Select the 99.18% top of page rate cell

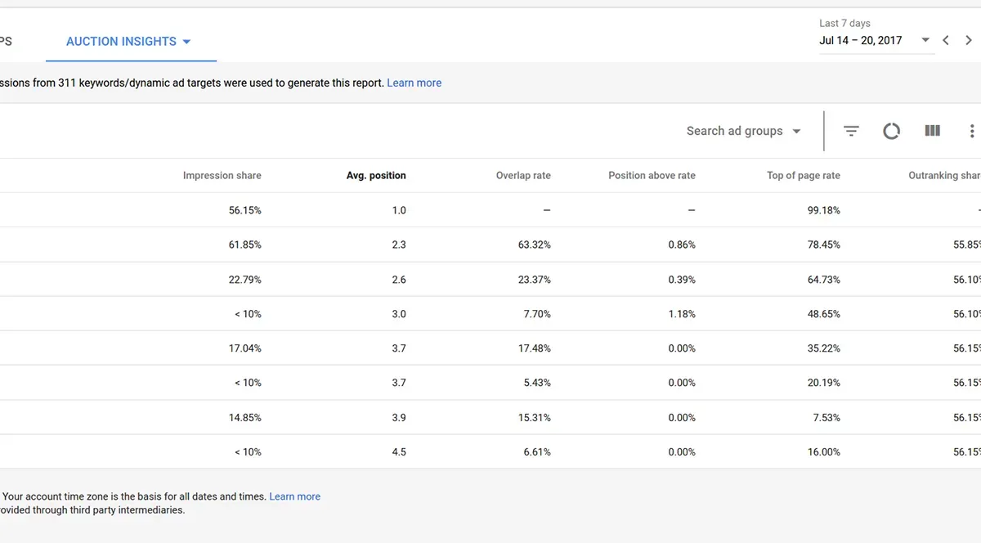point(823,210)
